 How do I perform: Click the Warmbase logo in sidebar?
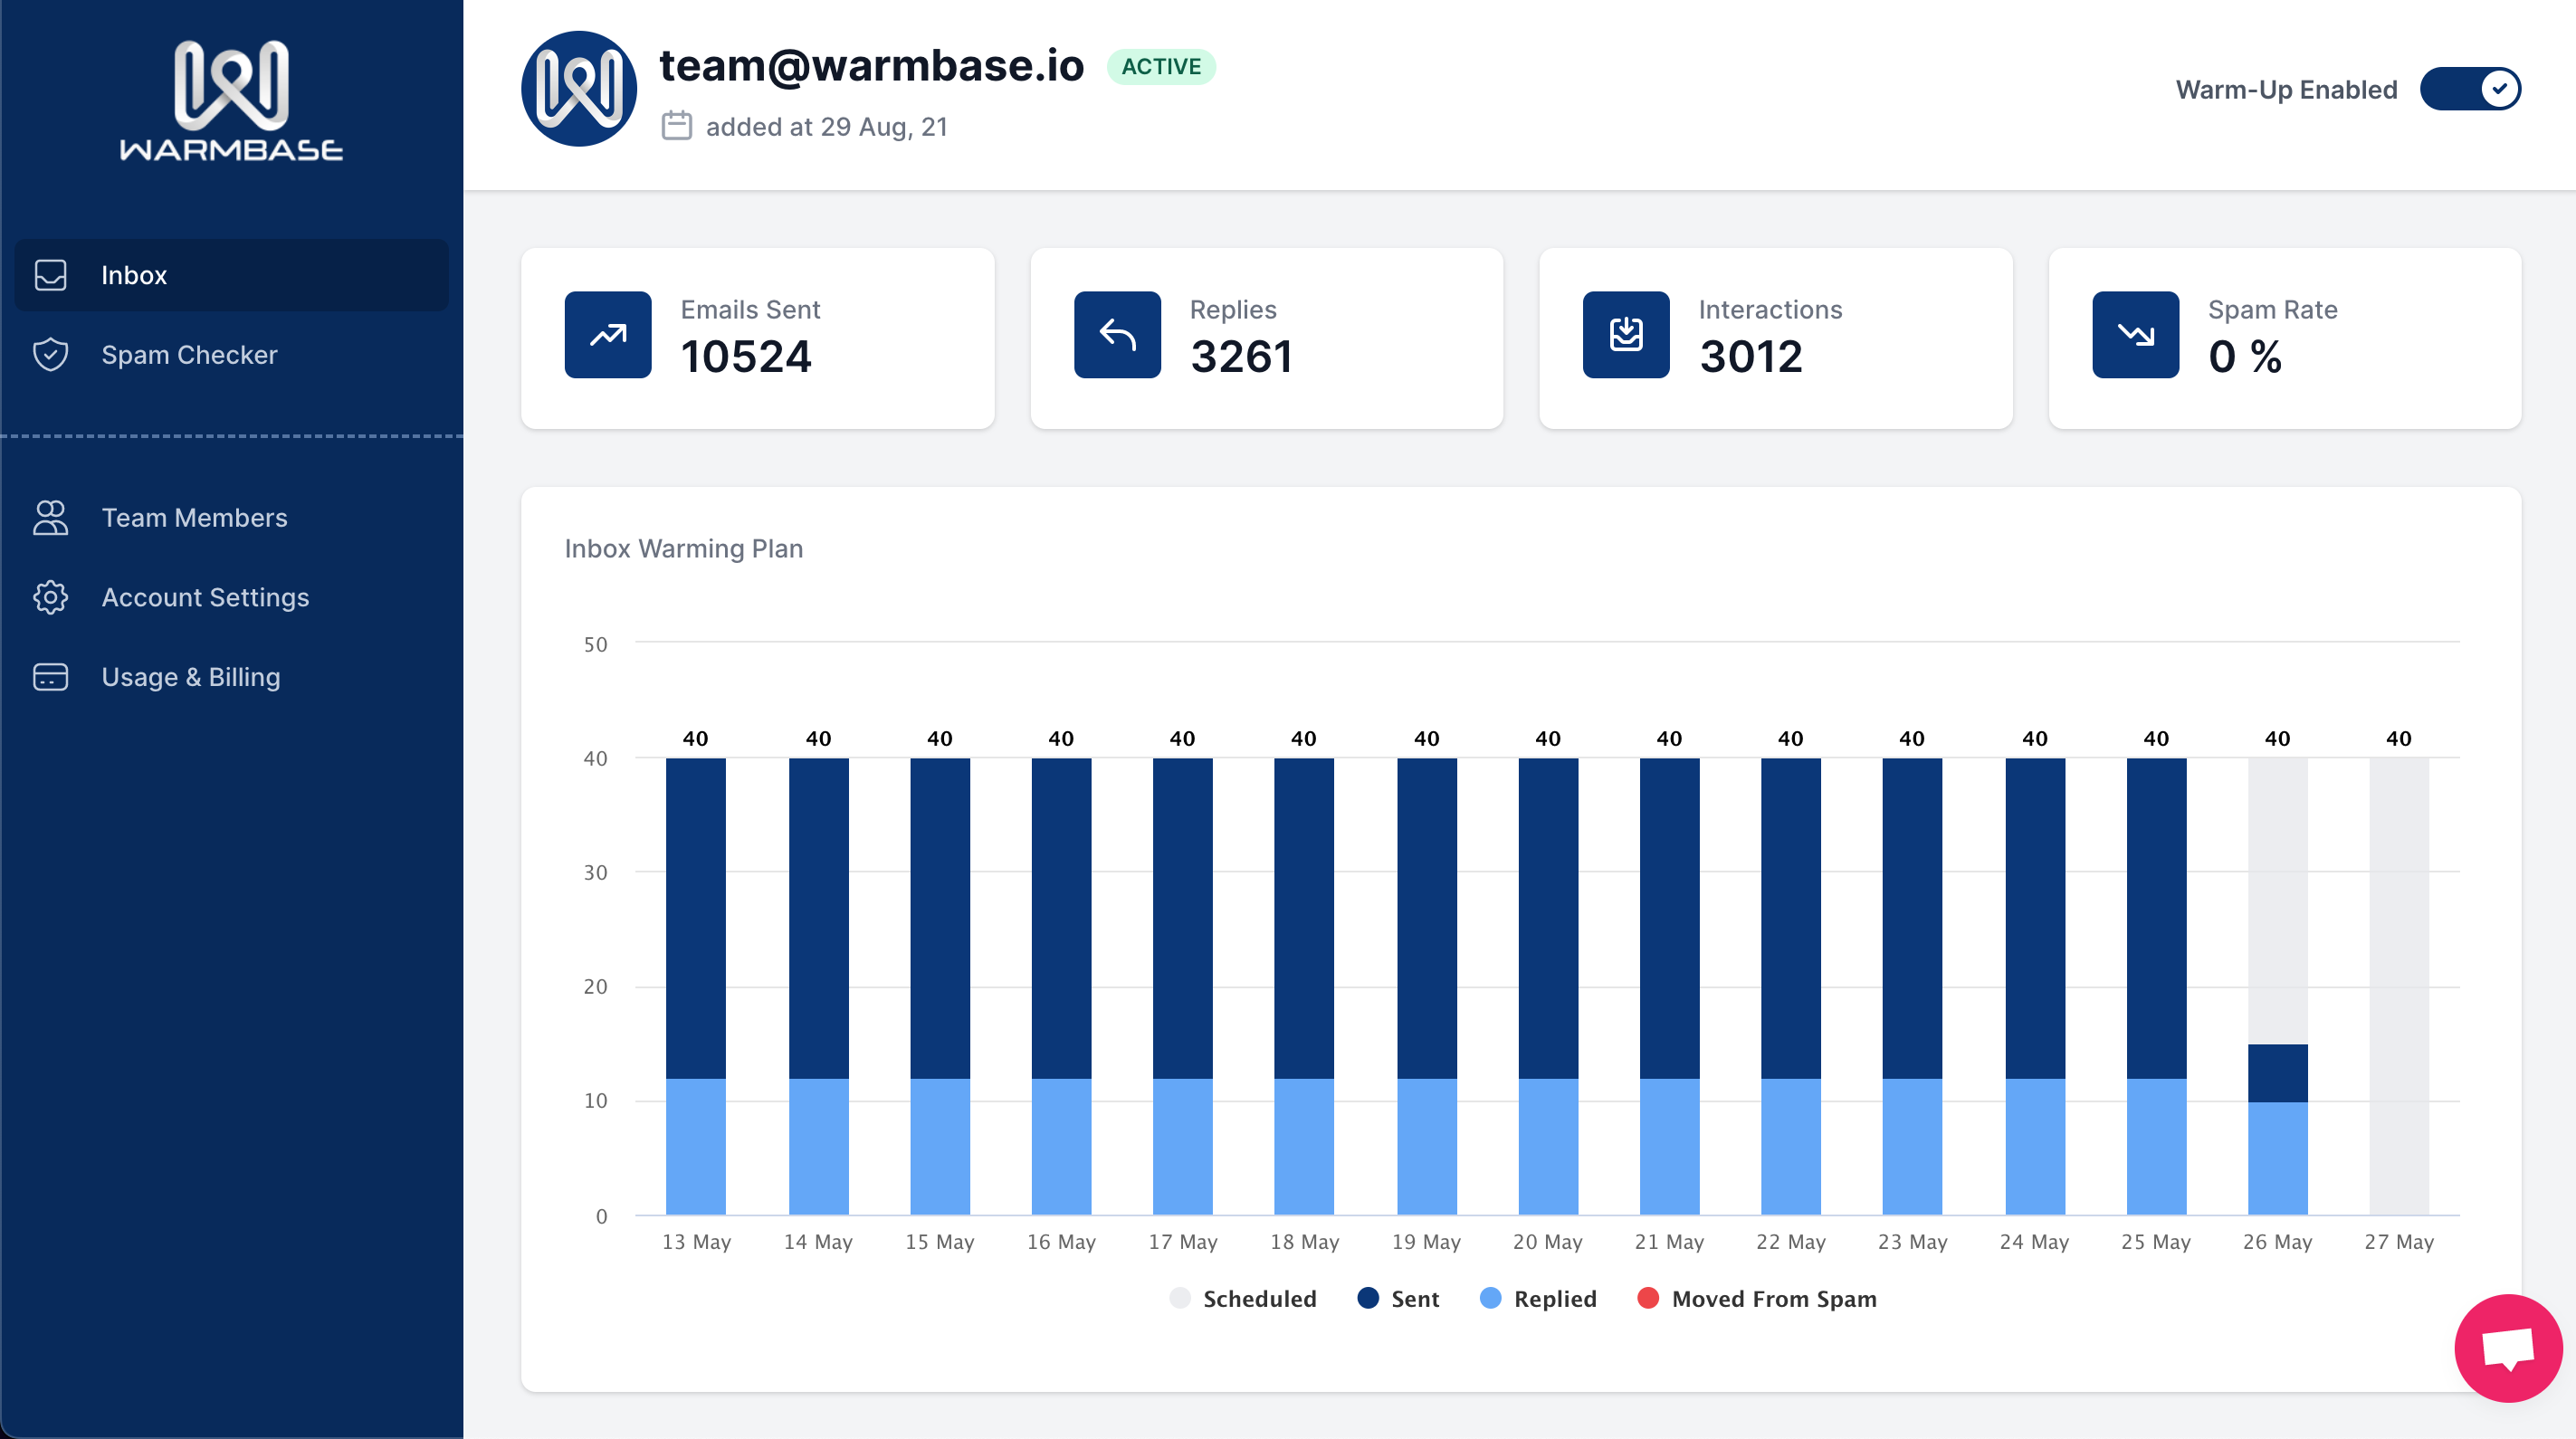tap(231, 100)
